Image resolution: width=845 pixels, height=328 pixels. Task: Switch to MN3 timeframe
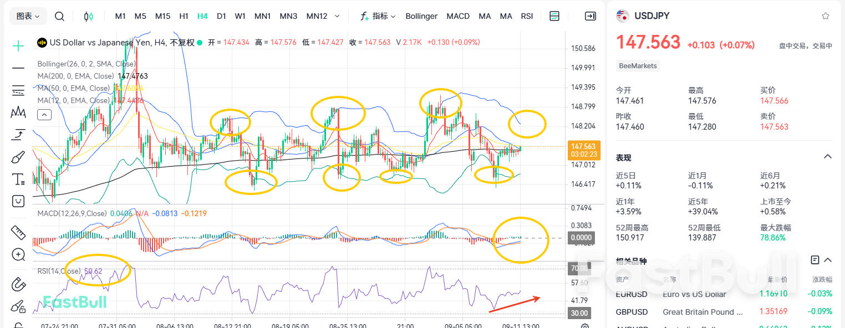pos(288,16)
